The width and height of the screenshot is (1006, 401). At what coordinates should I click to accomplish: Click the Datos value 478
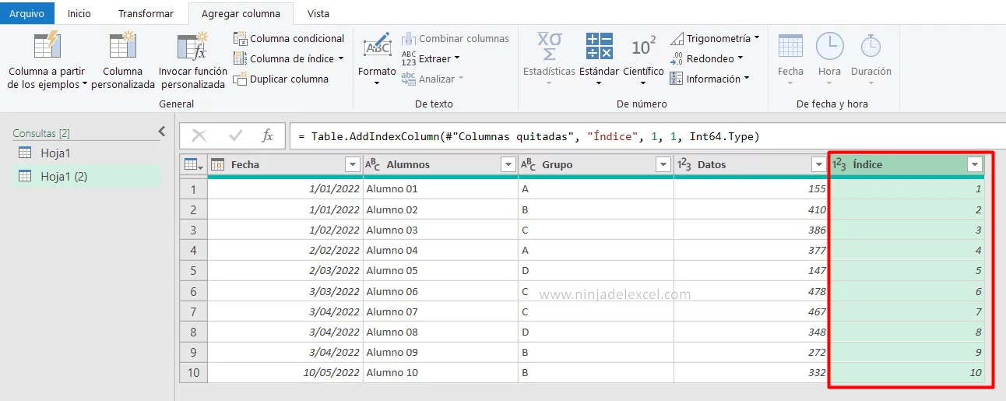pos(751,291)
